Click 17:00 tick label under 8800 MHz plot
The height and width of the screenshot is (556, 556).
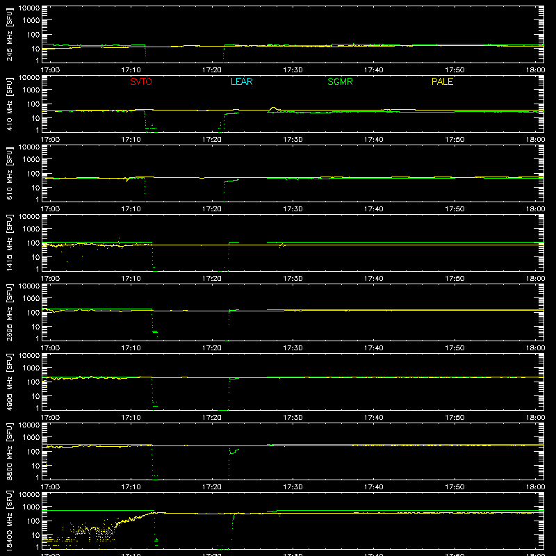[50, 487]
